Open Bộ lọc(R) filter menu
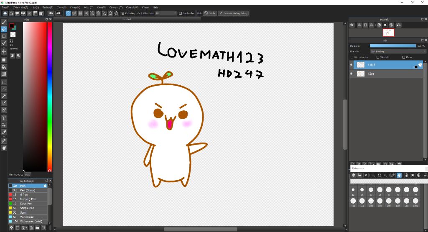The image size is (428, 232). [x=48, y=8]
